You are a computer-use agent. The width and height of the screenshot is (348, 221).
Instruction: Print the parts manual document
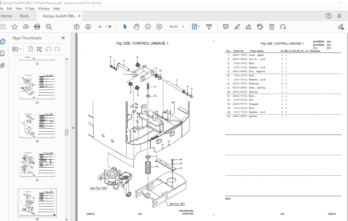pyautogui.click(x=37, y=27)
